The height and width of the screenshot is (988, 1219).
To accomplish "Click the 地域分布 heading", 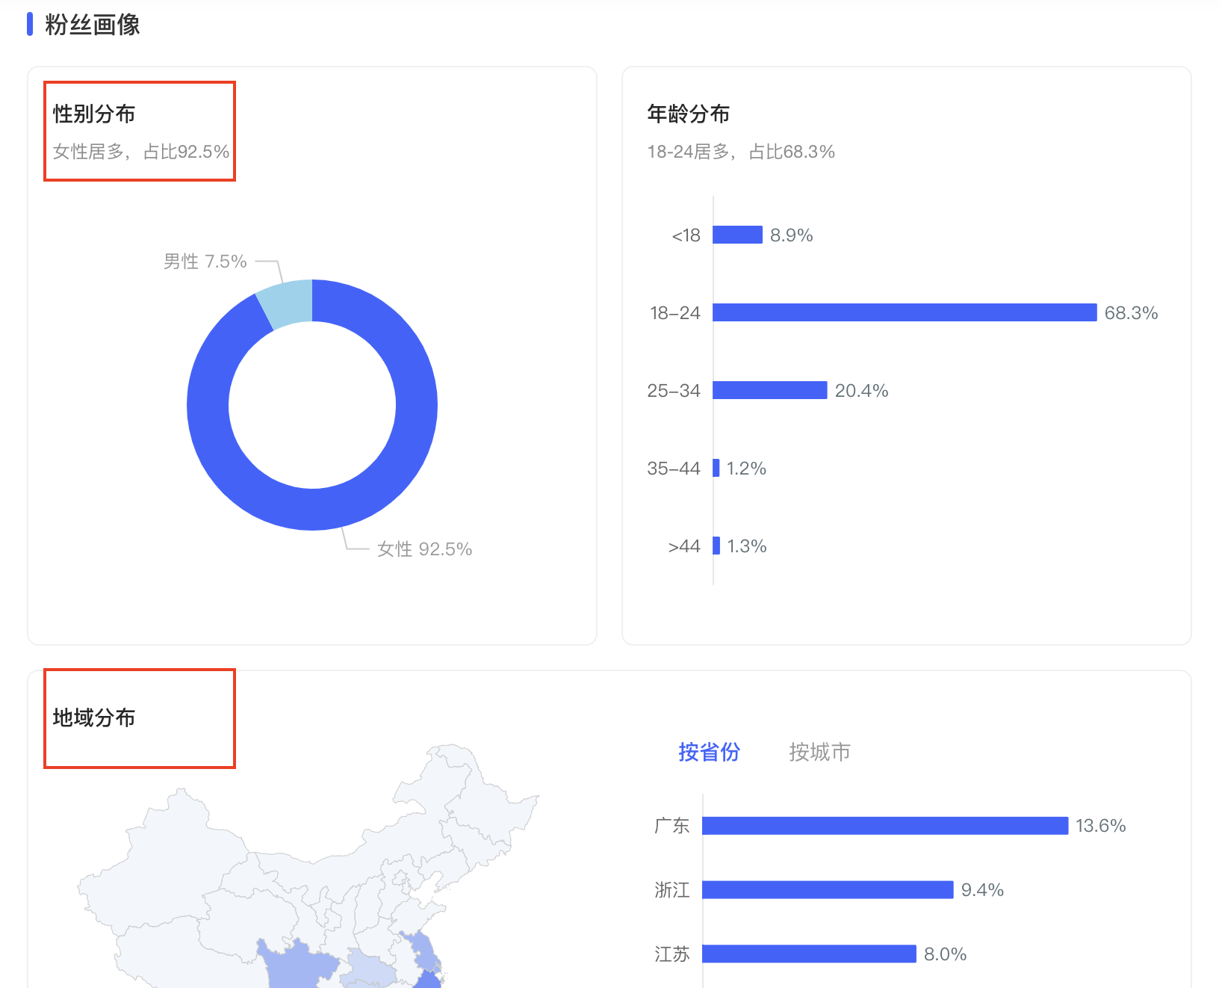I will click(x=94, y=717).
